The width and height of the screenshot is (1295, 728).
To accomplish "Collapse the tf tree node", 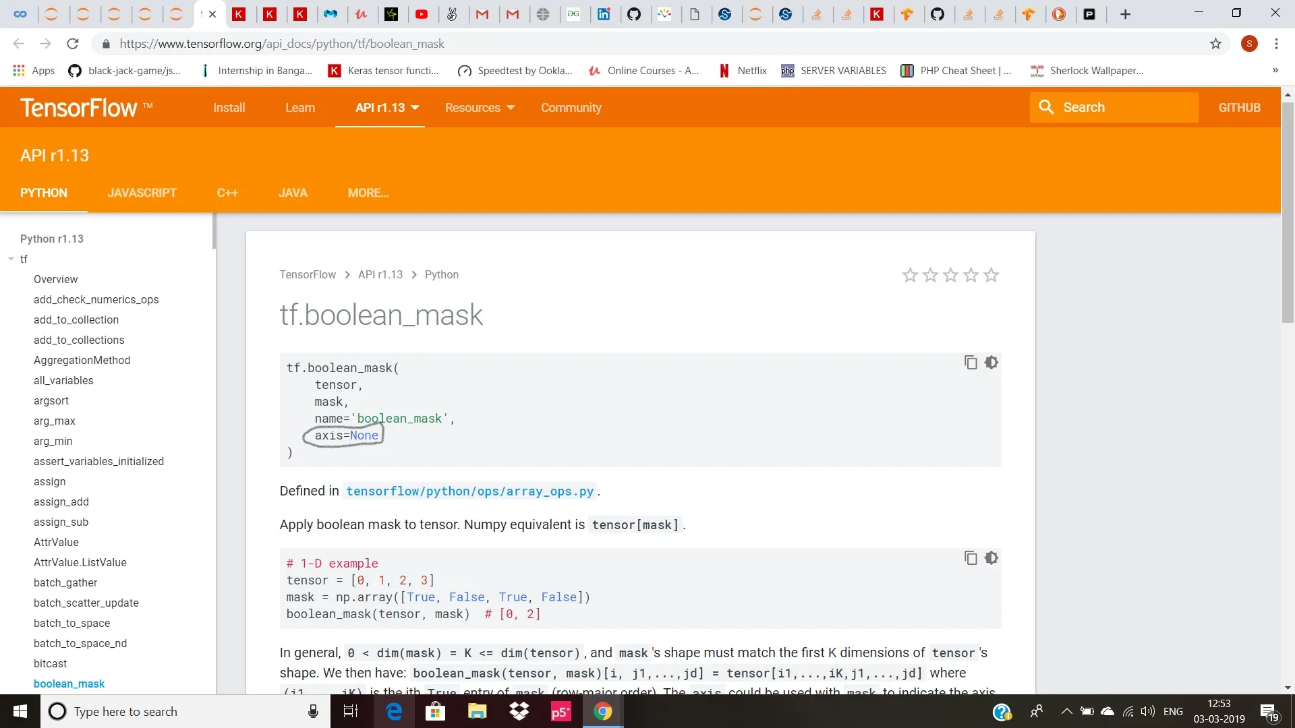I will [11, 259].
